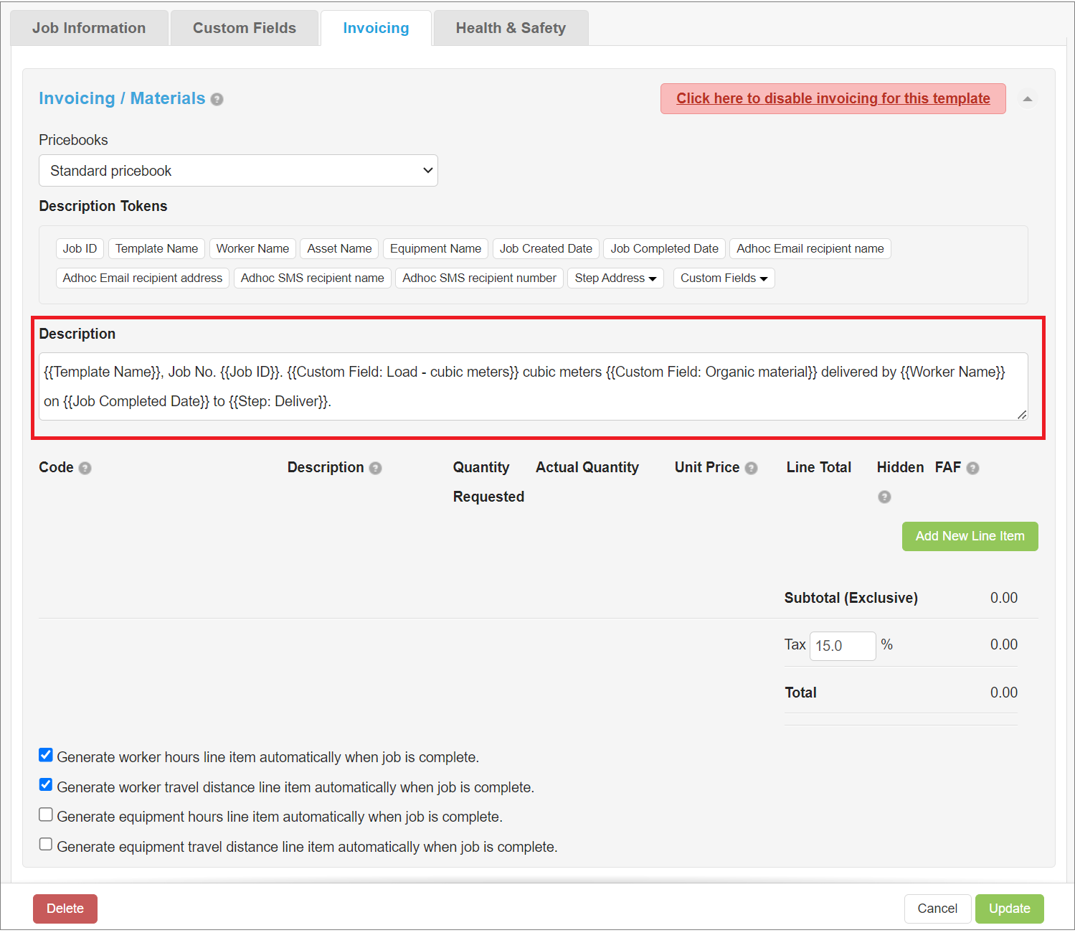Enable generate equipment travel distance checkbox
The width and height of the screenshot is (1075, 943).
46,844
